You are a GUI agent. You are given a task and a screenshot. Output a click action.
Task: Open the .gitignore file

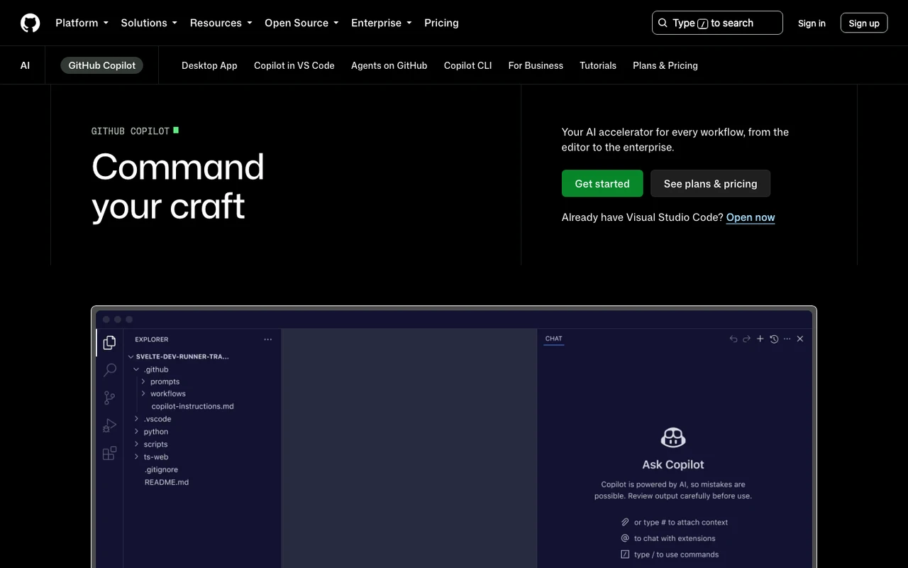coord(161,469)
